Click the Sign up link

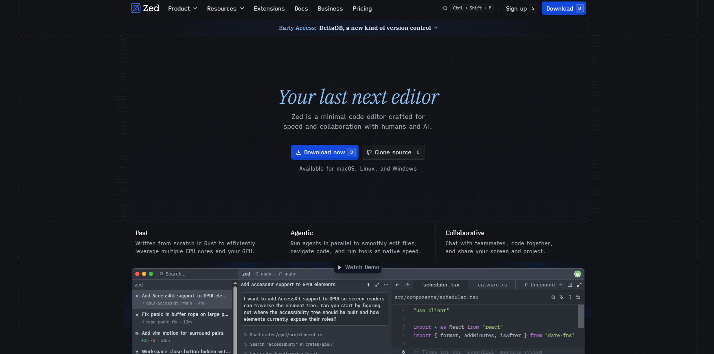point(521,8)
